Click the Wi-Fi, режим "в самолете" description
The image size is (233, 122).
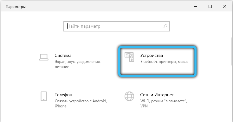tap(164, 104)
